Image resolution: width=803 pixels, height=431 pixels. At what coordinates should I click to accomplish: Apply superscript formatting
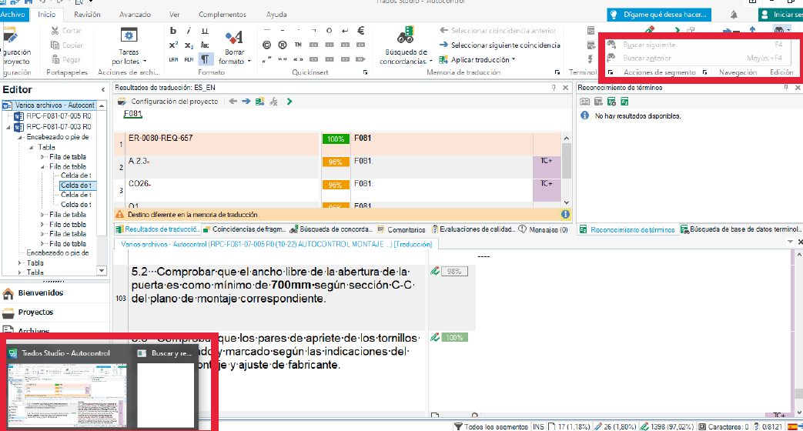[173, 45]
